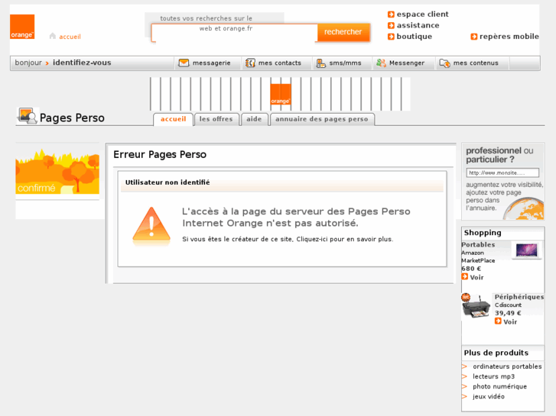Click the Voir arrow icon under Périphériques
Image resolution: width=556 pixels, height=416 pixels.
[498, 321]
